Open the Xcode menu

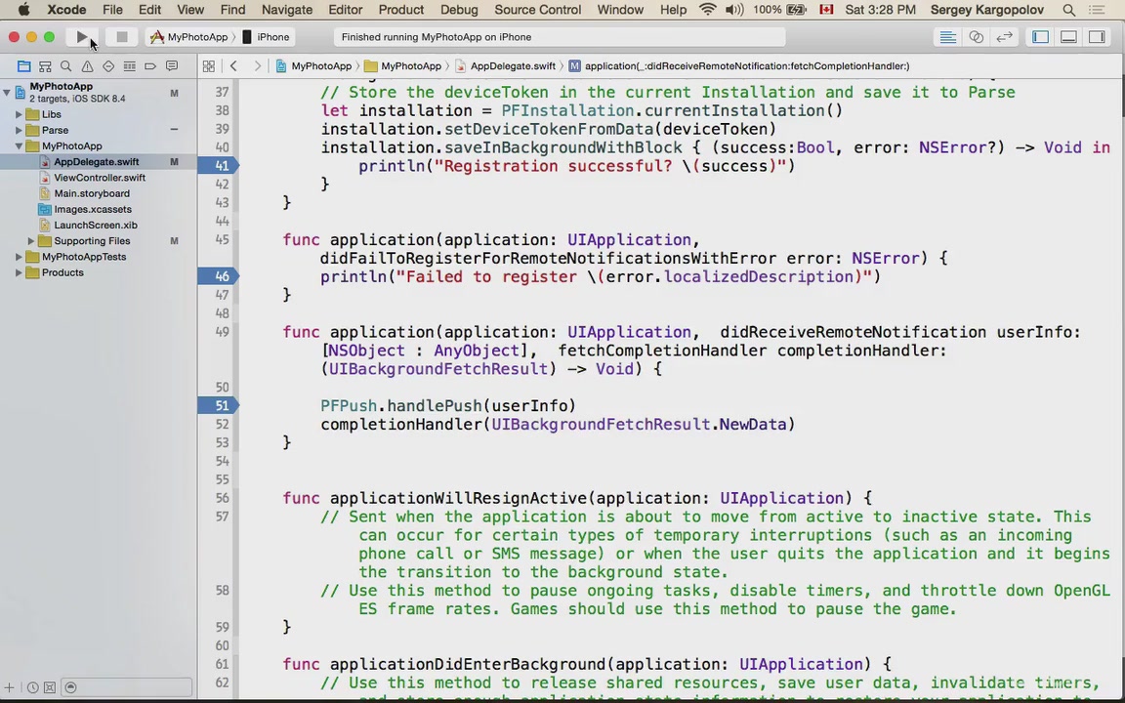pos(66,10)
